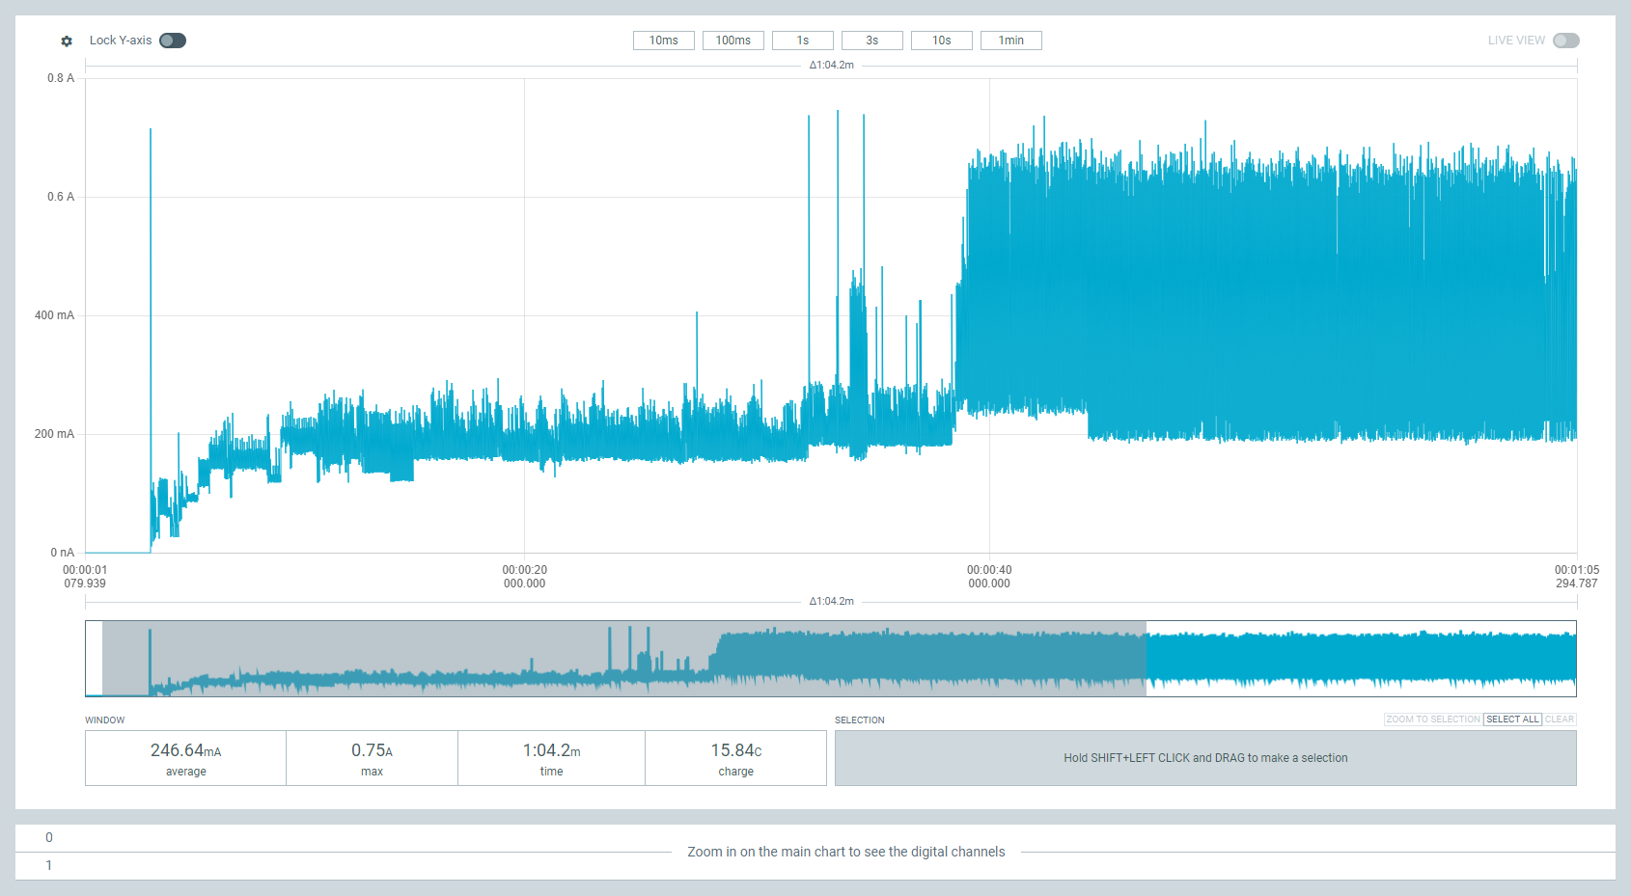Screen dimensions: 1631x896
Task: Clear the current selection
Action: pos(1559,720)
